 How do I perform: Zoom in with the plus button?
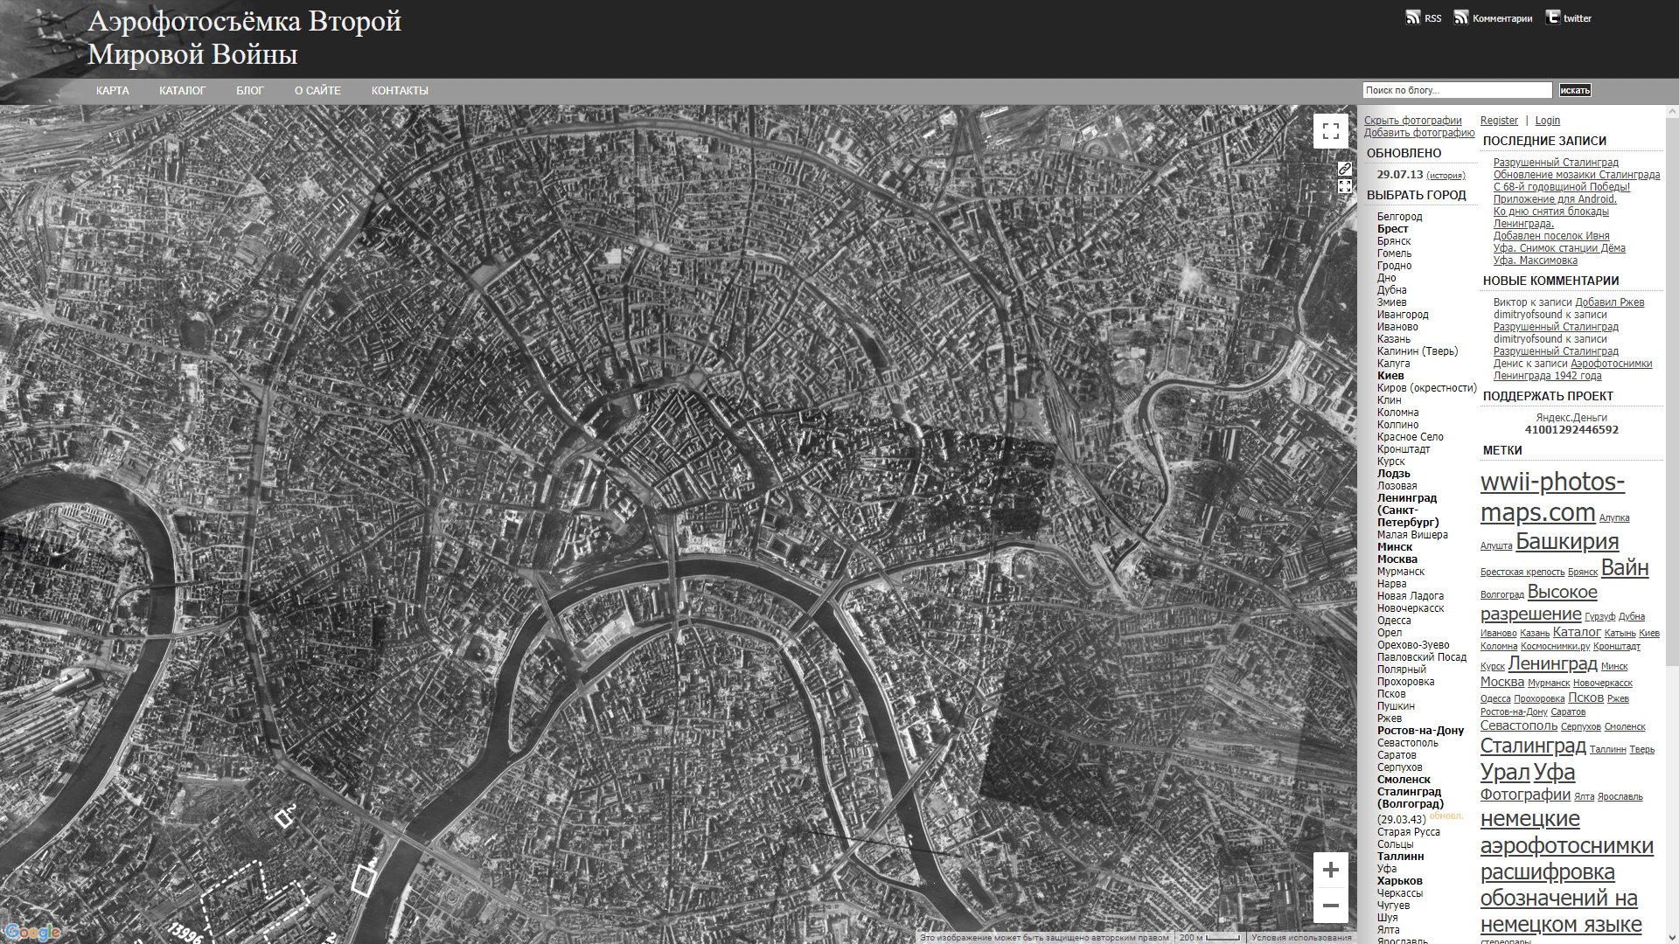pyautogui.click(x=1330, y=870)
